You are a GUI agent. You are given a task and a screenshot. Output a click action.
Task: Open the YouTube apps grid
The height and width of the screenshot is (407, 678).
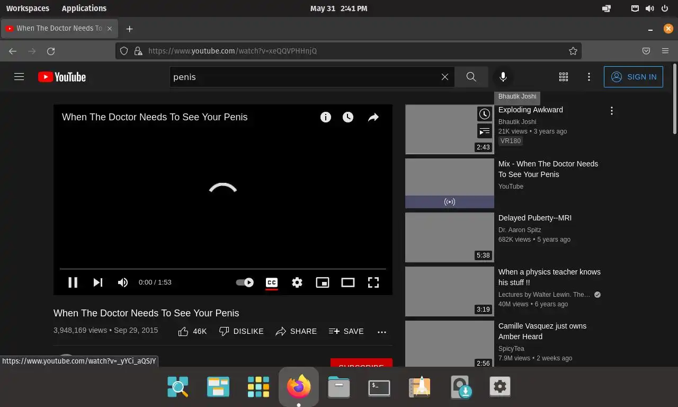(x=564, y=77)
